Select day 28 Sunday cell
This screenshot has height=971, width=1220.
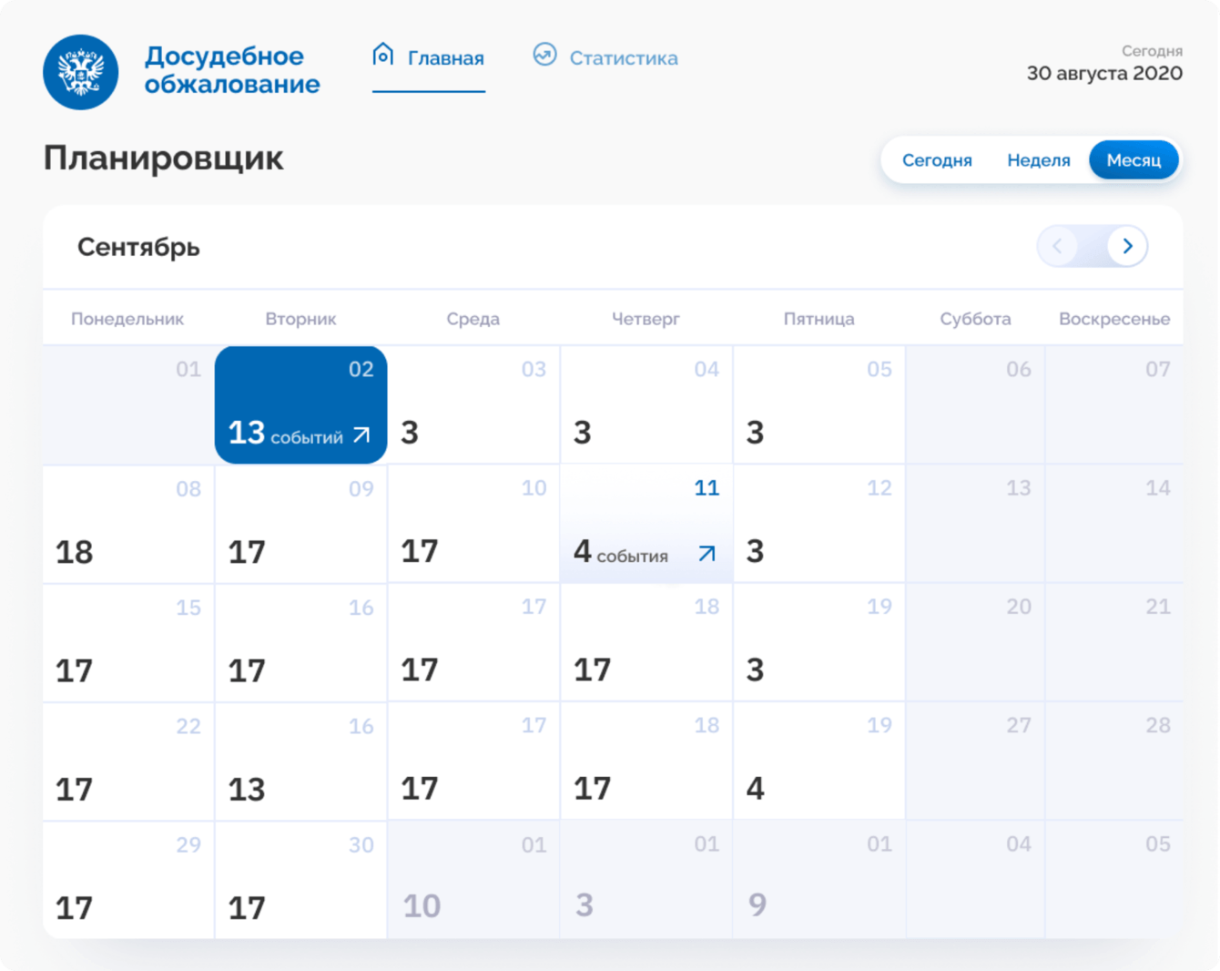pos(1114,761)
